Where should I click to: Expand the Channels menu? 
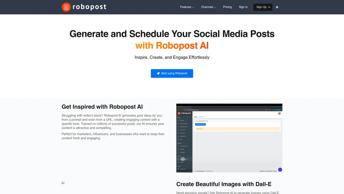point(209,7)
